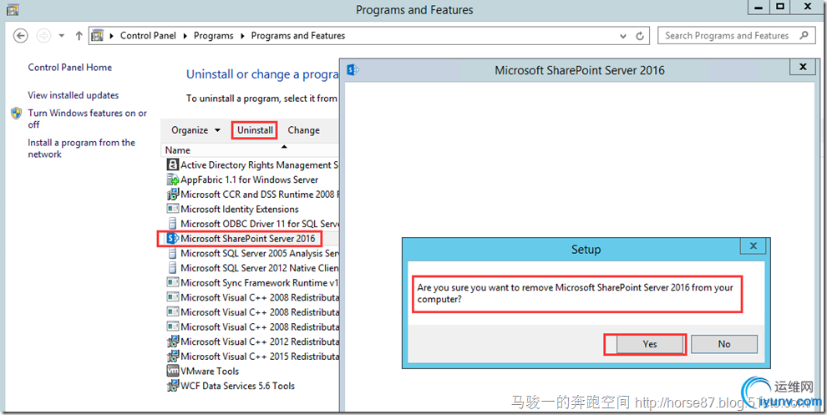Refresh the Programs and Features view
The height and width of the screenshot is (415, 827).
[x=640, y=36]
